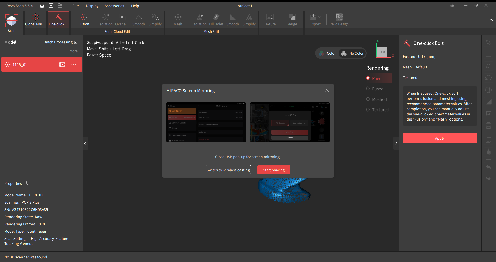
Task: Open the File menu
Action: [x=75, y=6]
